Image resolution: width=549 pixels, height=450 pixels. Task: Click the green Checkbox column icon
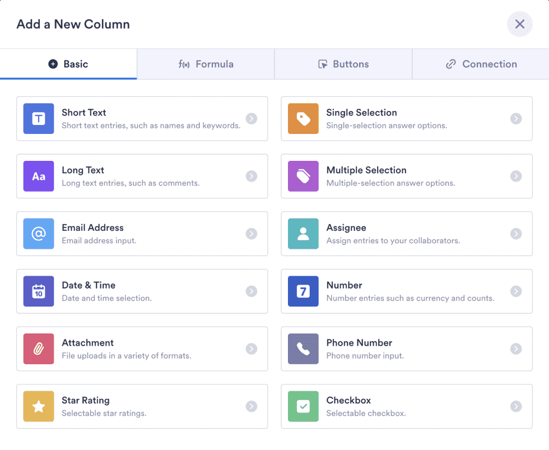303,406
